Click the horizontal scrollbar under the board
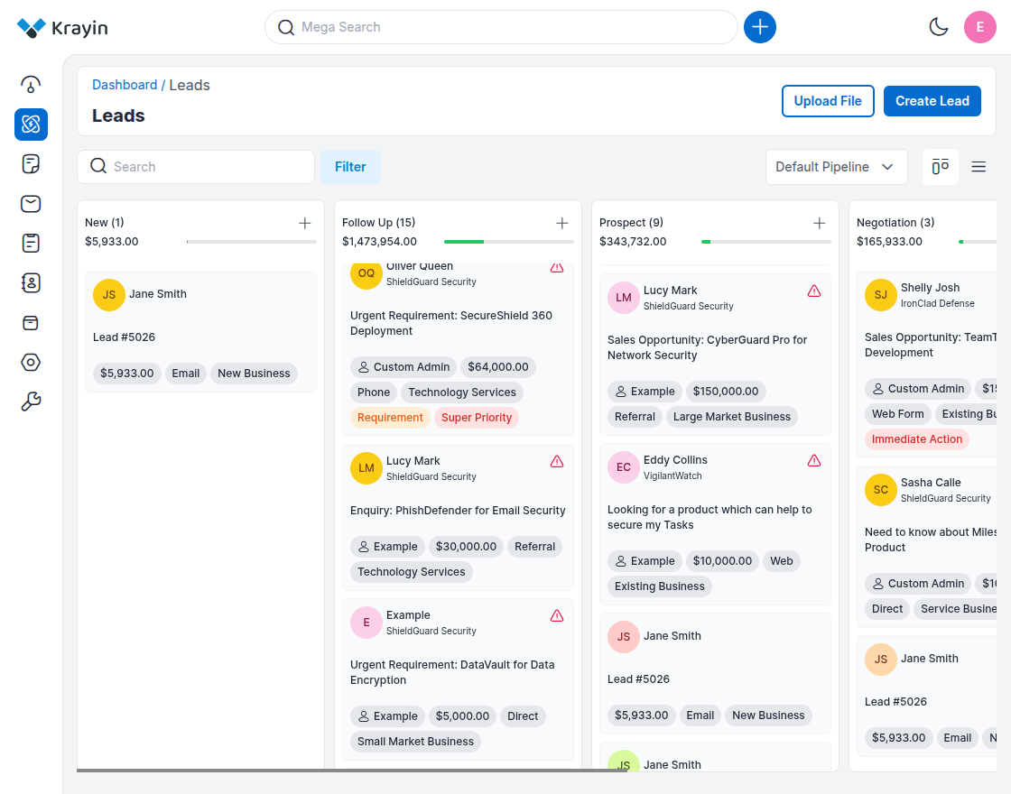The image size is (1011, 794). 352,771
